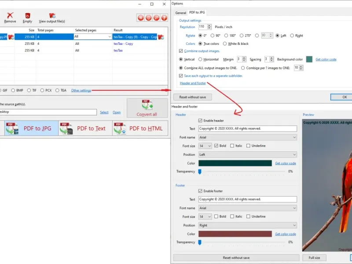Open header Font name dropdown
This screenshot has width=352, height=264.
pyautogui.click(x=248, y=137)
